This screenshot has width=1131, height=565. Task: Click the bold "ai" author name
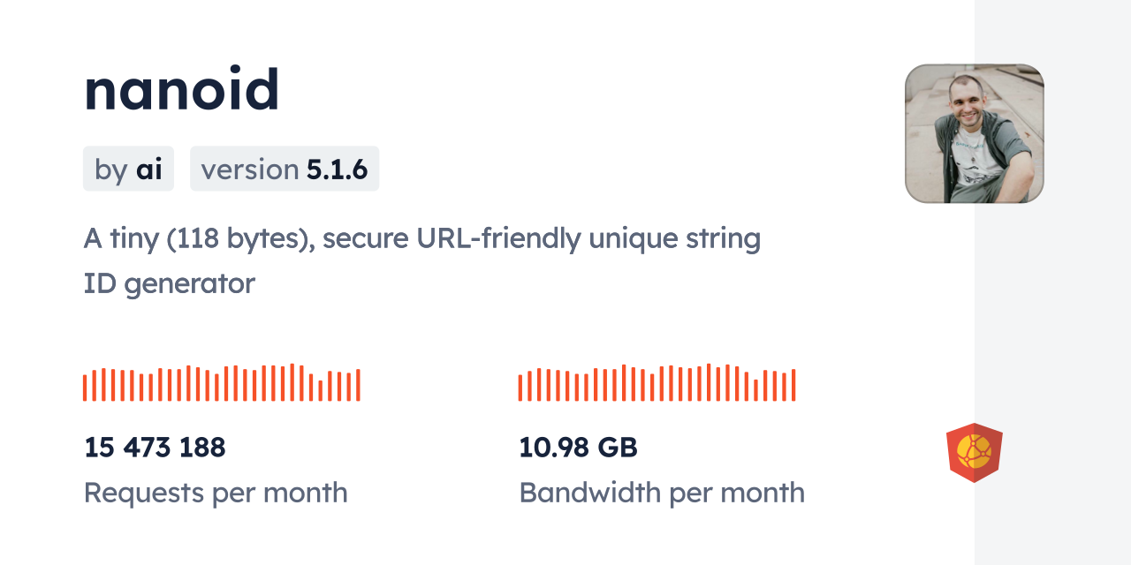click(x=148, y=169)
